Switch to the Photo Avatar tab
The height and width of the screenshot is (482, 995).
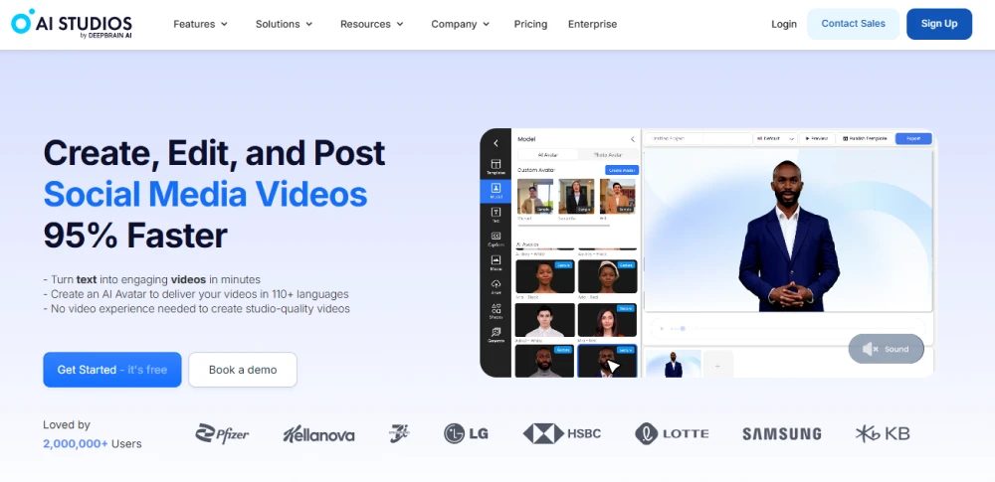pos(608,155)
